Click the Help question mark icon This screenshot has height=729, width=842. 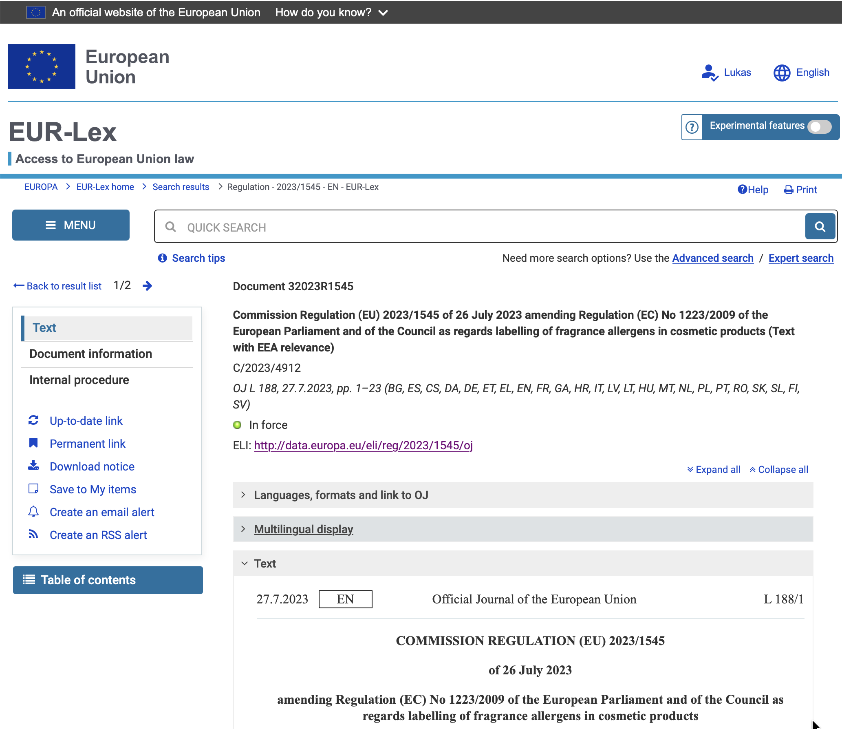742,190
